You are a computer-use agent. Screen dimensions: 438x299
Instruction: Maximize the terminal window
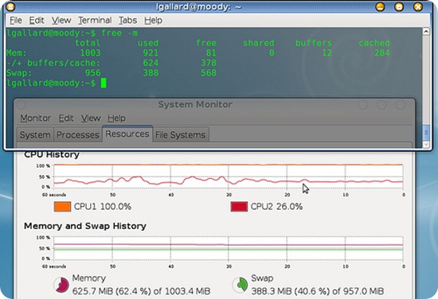pos(399,6)
